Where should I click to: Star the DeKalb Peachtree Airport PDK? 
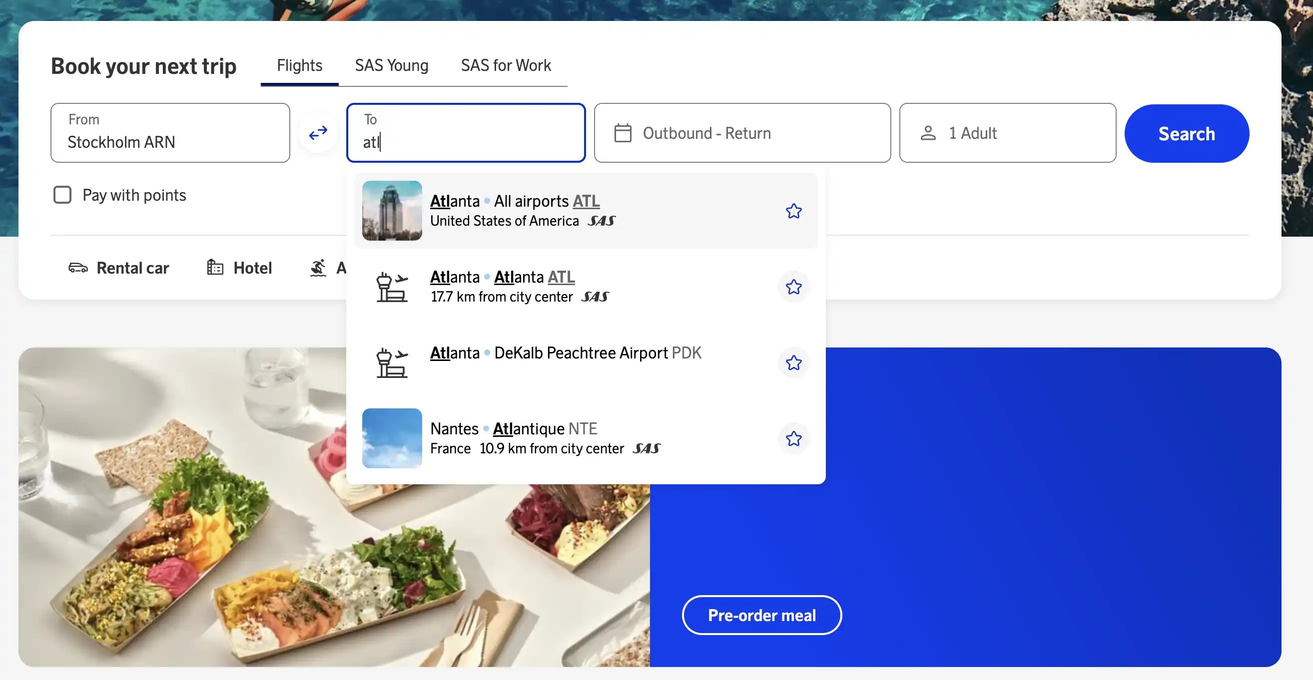793,362
